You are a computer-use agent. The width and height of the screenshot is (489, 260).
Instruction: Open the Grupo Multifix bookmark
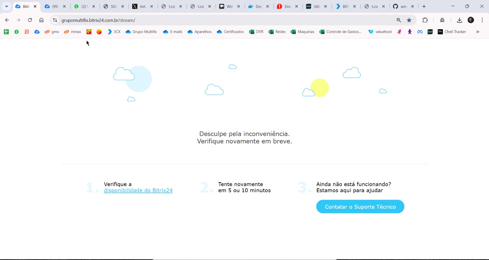141,32
